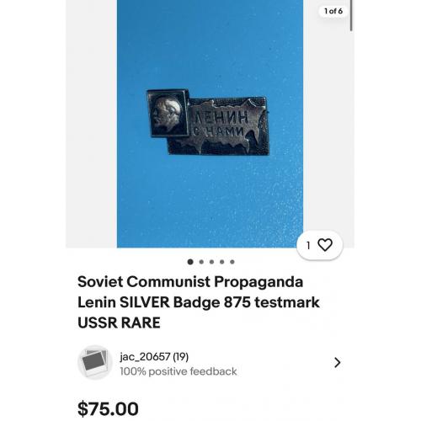Add item to watchlist with heart icon
This screenshot has width=421, height=421.
coord(325,245)
